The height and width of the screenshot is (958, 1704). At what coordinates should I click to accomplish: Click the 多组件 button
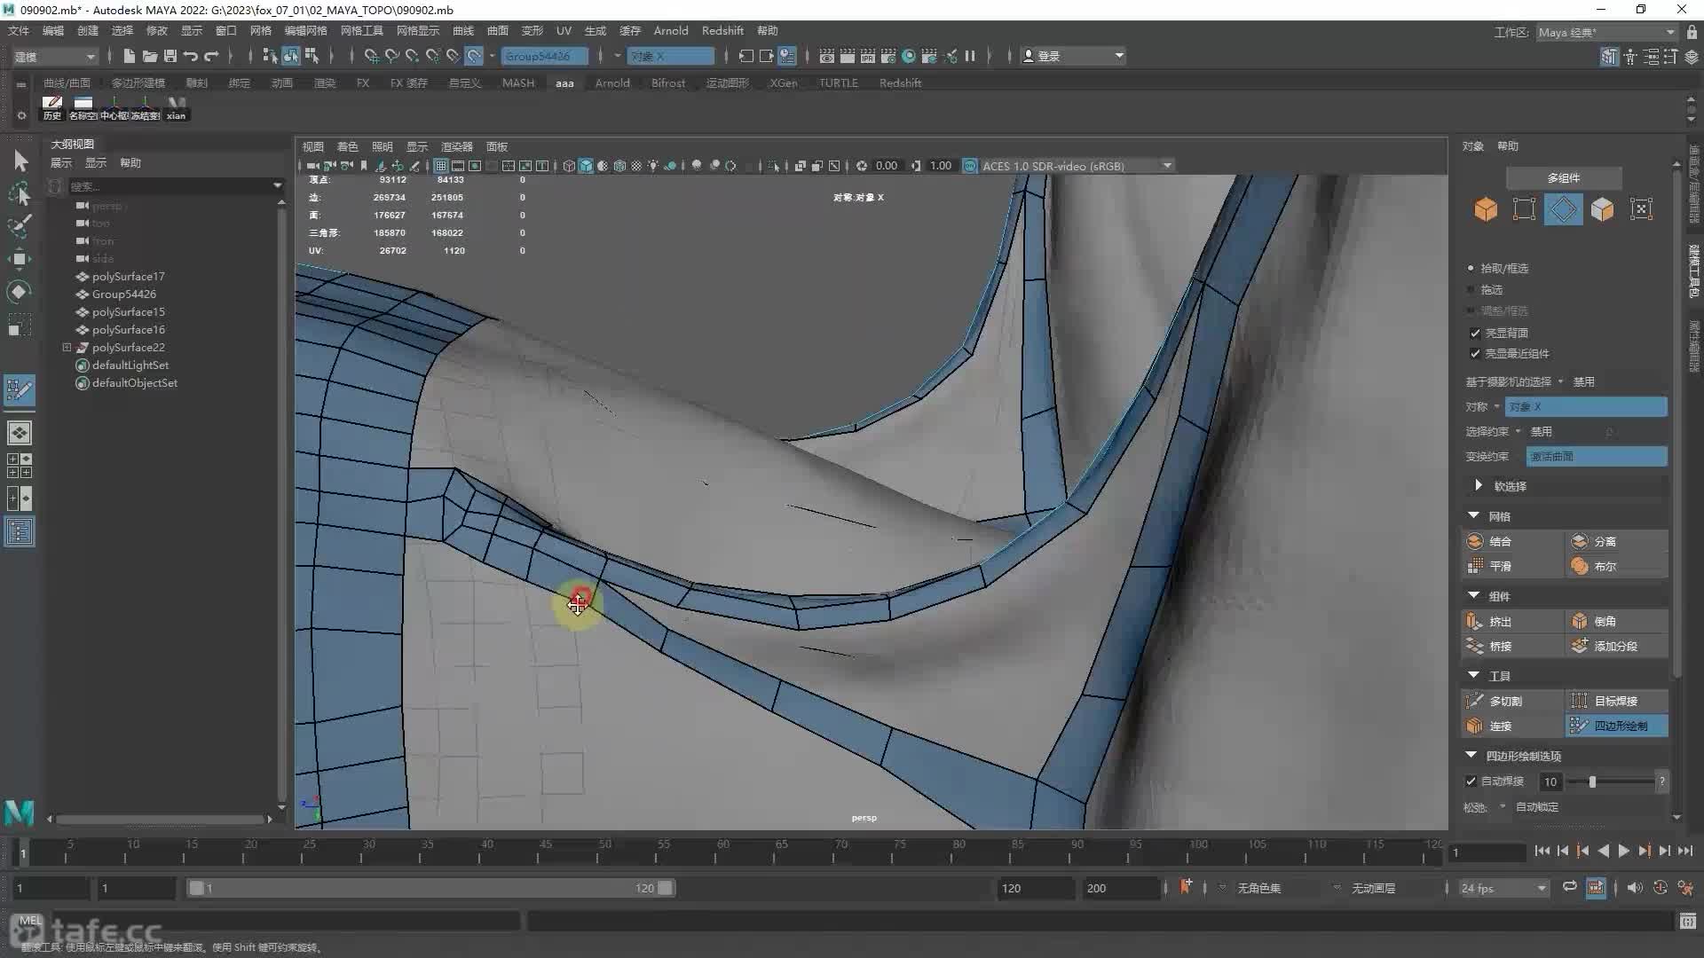[x=1564, y=177]
